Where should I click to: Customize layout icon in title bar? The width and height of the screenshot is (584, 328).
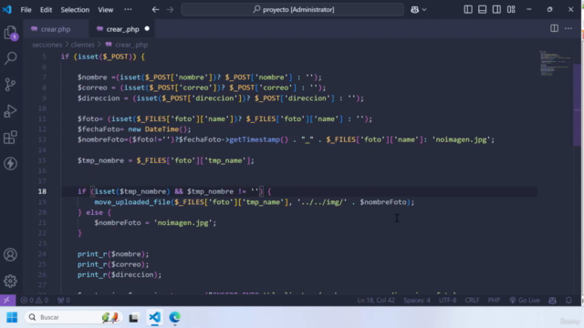tap(511, 9)
